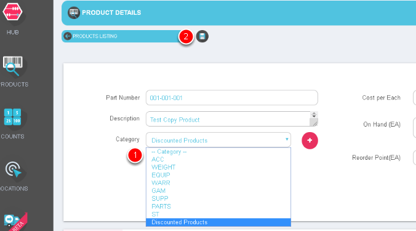Click the Description text area
This screenshot has width=416, height=231.
pyautogui.click(x=228, y=119)
